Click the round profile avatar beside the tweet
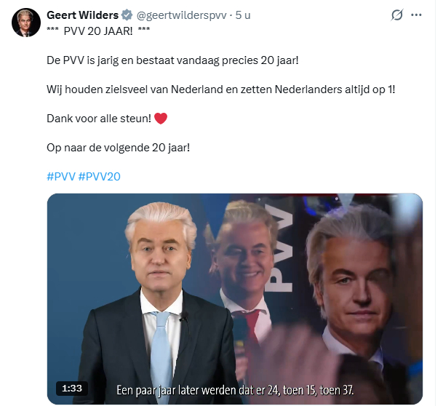 click(x=26, y=23)
